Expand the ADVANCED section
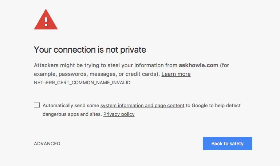The image size is (280, 166). click(47, 143)
